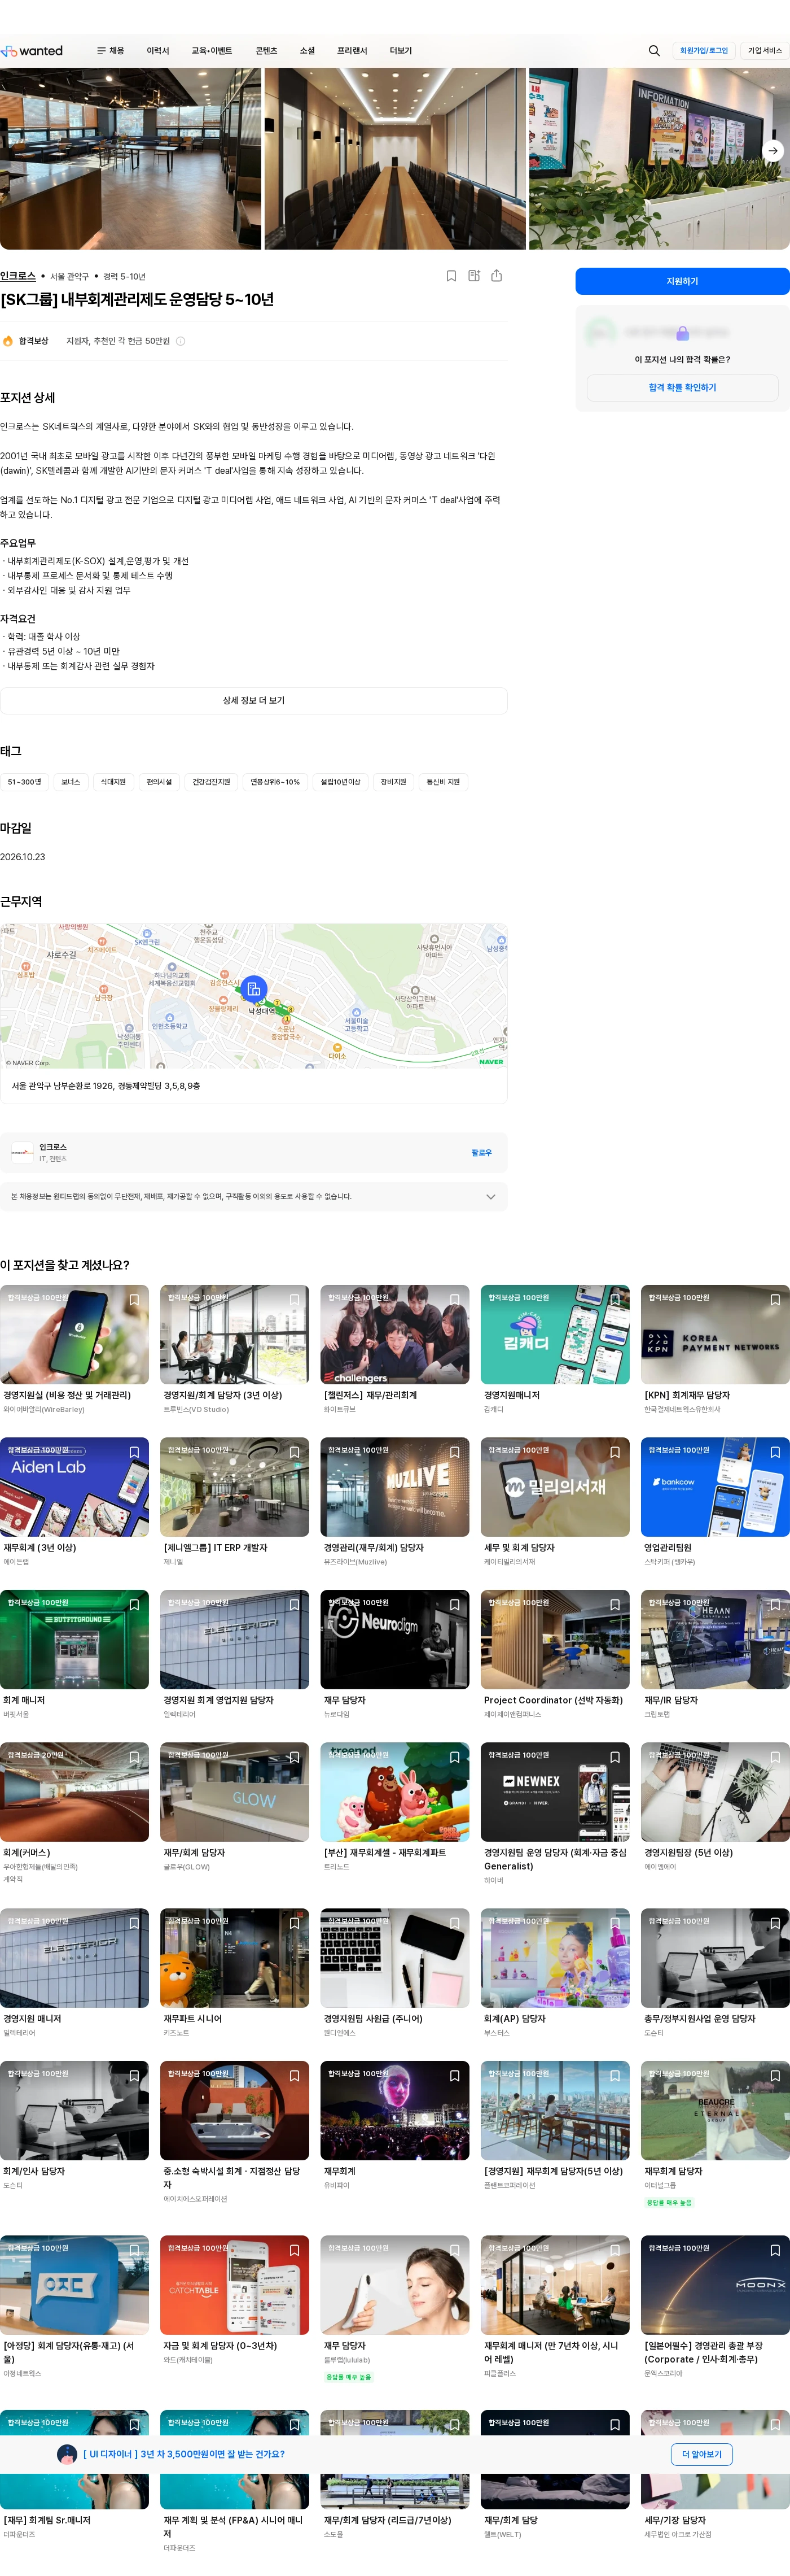
Task: Open UI 디자이너 3,500만원 banner link
Action: pyautogui.click(x=184, y=2454)
